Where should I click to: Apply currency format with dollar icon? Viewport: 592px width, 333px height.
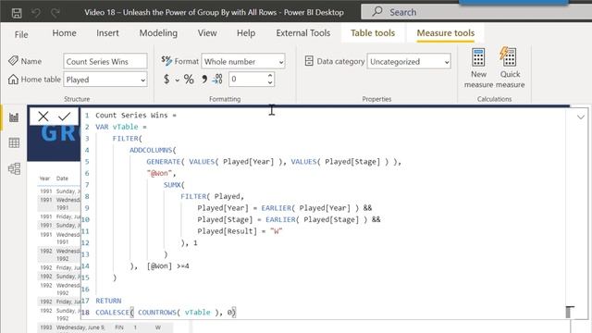click(x=166, y=80)
